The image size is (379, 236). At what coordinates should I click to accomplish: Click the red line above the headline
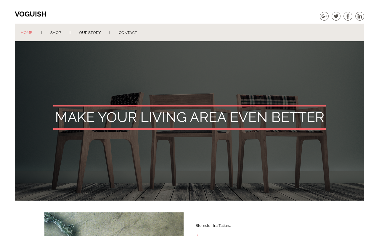[189, 106]
